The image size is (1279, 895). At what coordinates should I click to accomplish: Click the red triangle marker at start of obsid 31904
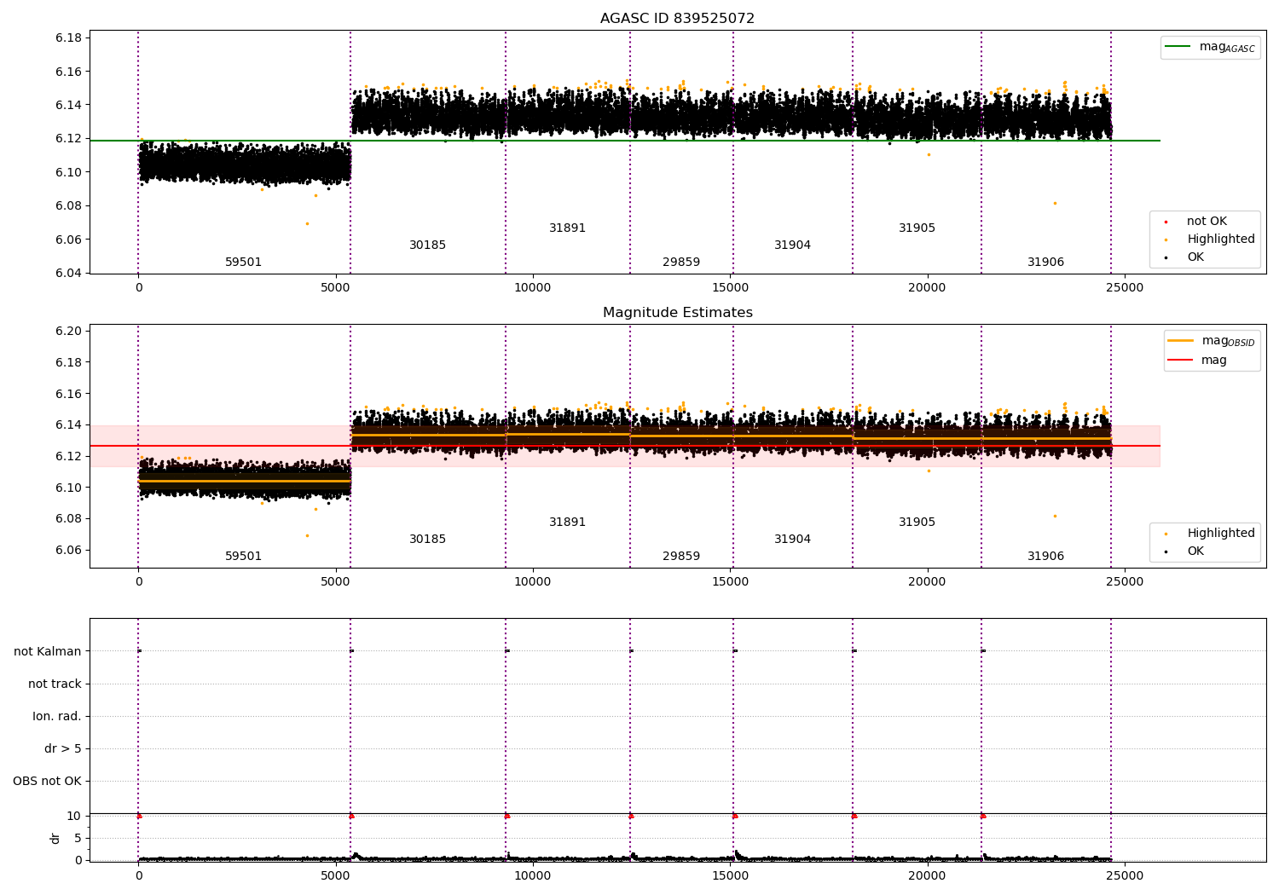click(x=735, y=816)
